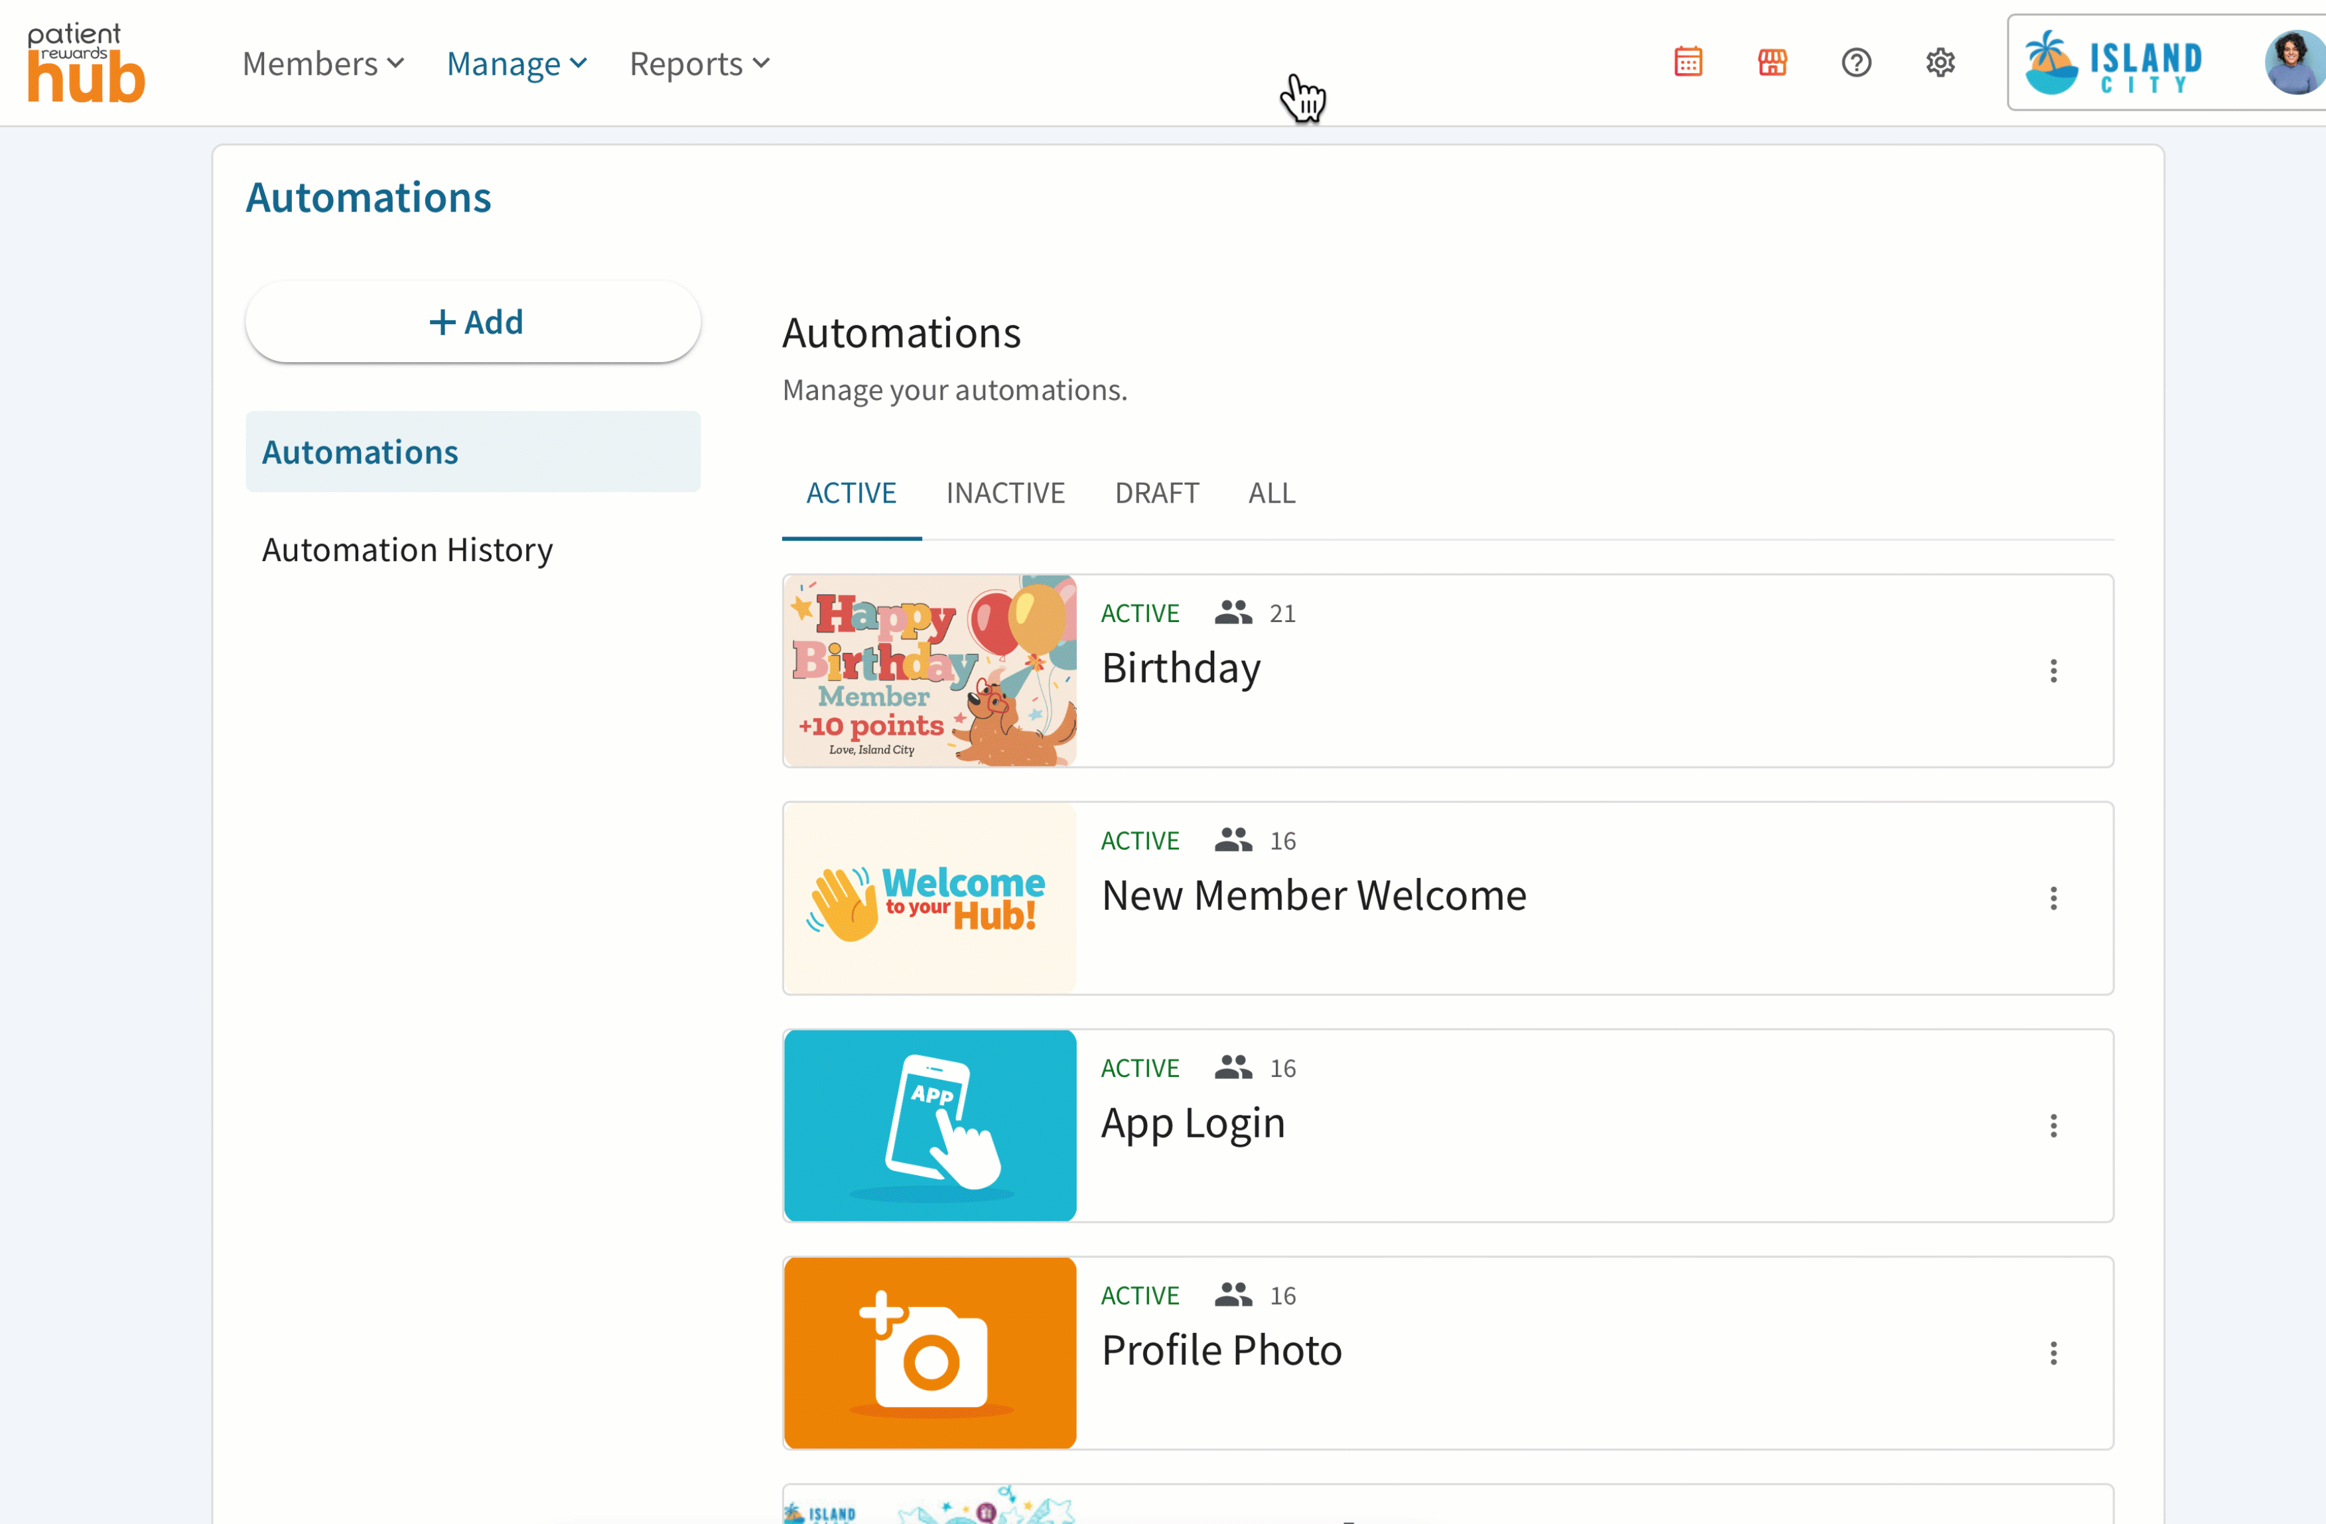Click the members icon on App Login card

point(1233,1068)
